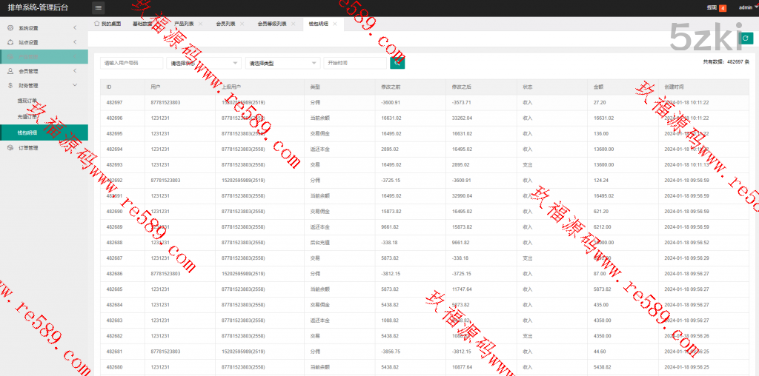
Task: Open the status select dropdown beside user input
Action: [204, 63]
